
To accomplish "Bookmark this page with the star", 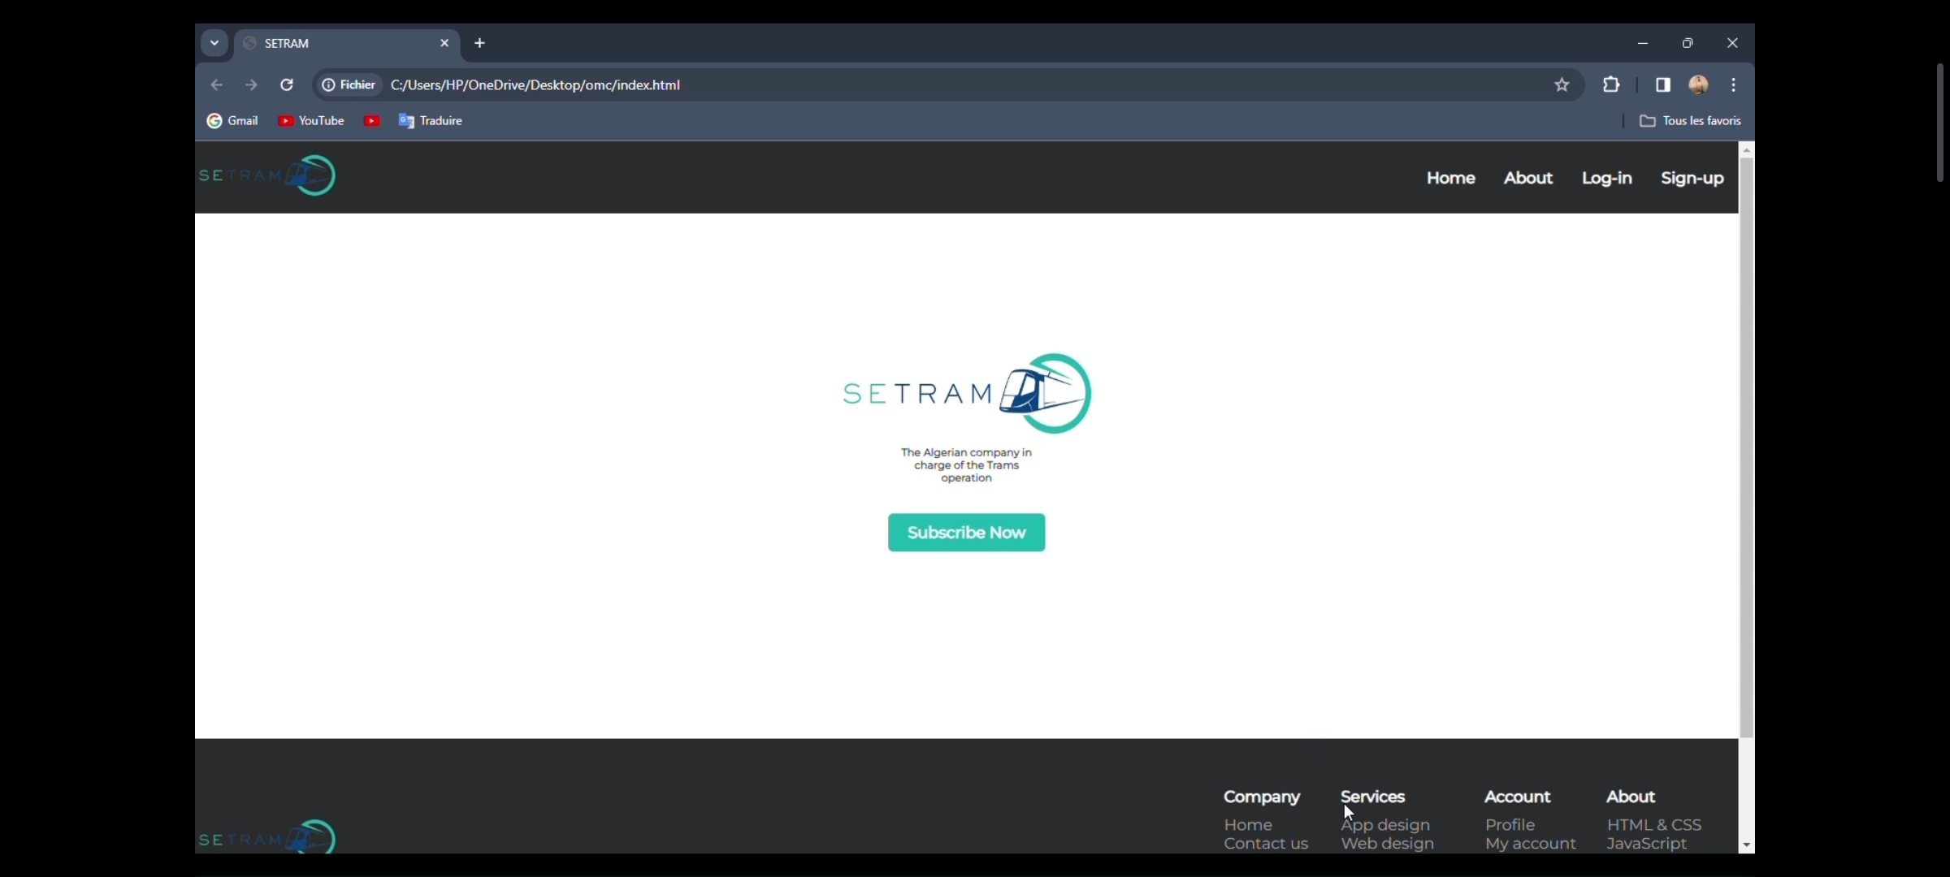I will 1562,84.
